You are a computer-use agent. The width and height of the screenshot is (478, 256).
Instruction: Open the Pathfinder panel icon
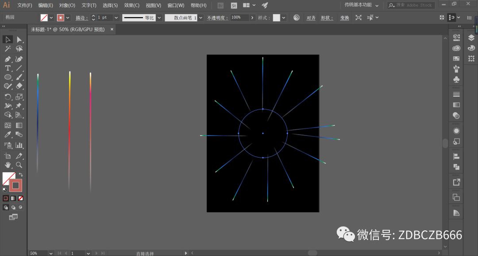click(456, 167)
